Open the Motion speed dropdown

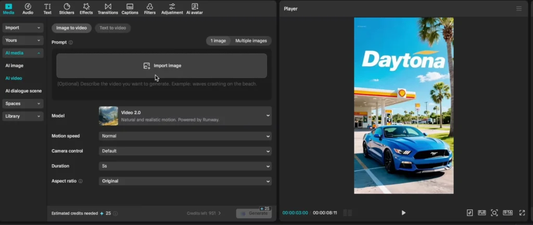(x=185, y=136)
